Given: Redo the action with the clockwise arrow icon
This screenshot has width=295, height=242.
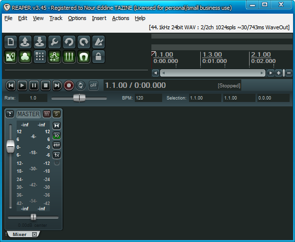Looking at the screenshot, I should (84, 41).
